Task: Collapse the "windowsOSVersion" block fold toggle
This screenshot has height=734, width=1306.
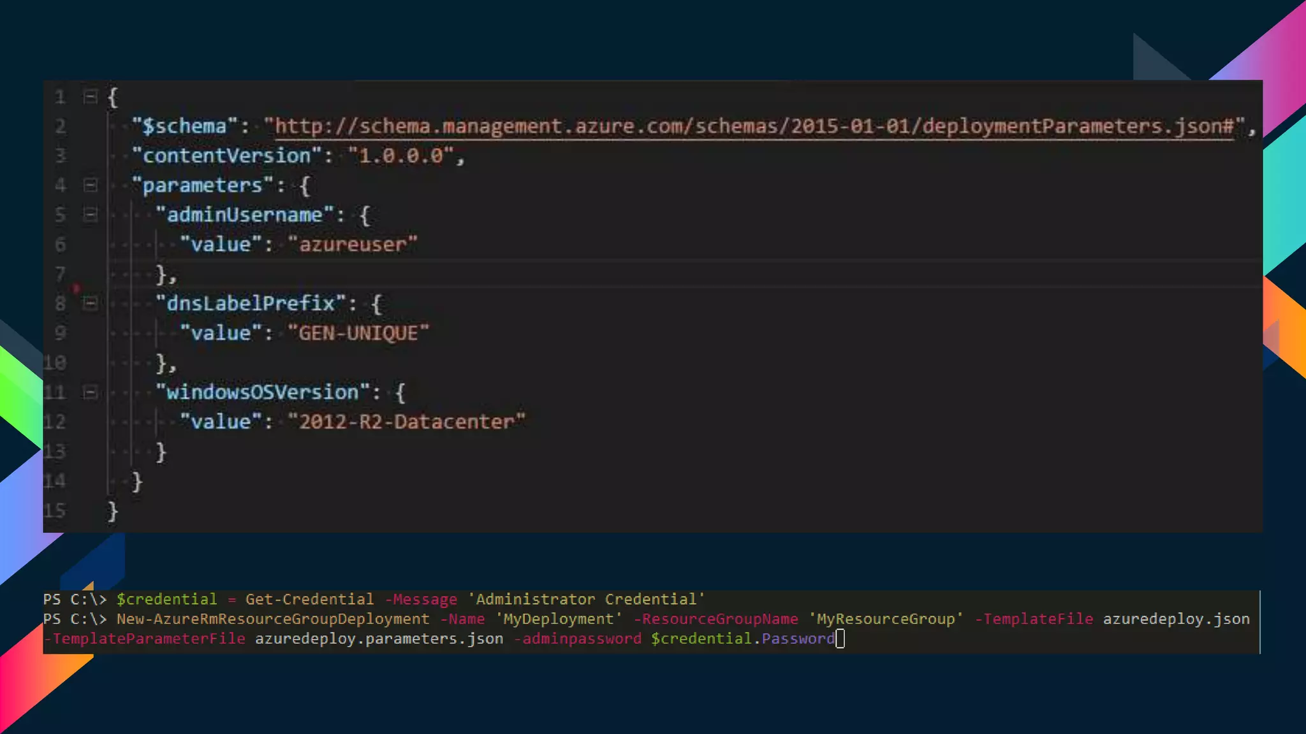Action: [91, 392]
